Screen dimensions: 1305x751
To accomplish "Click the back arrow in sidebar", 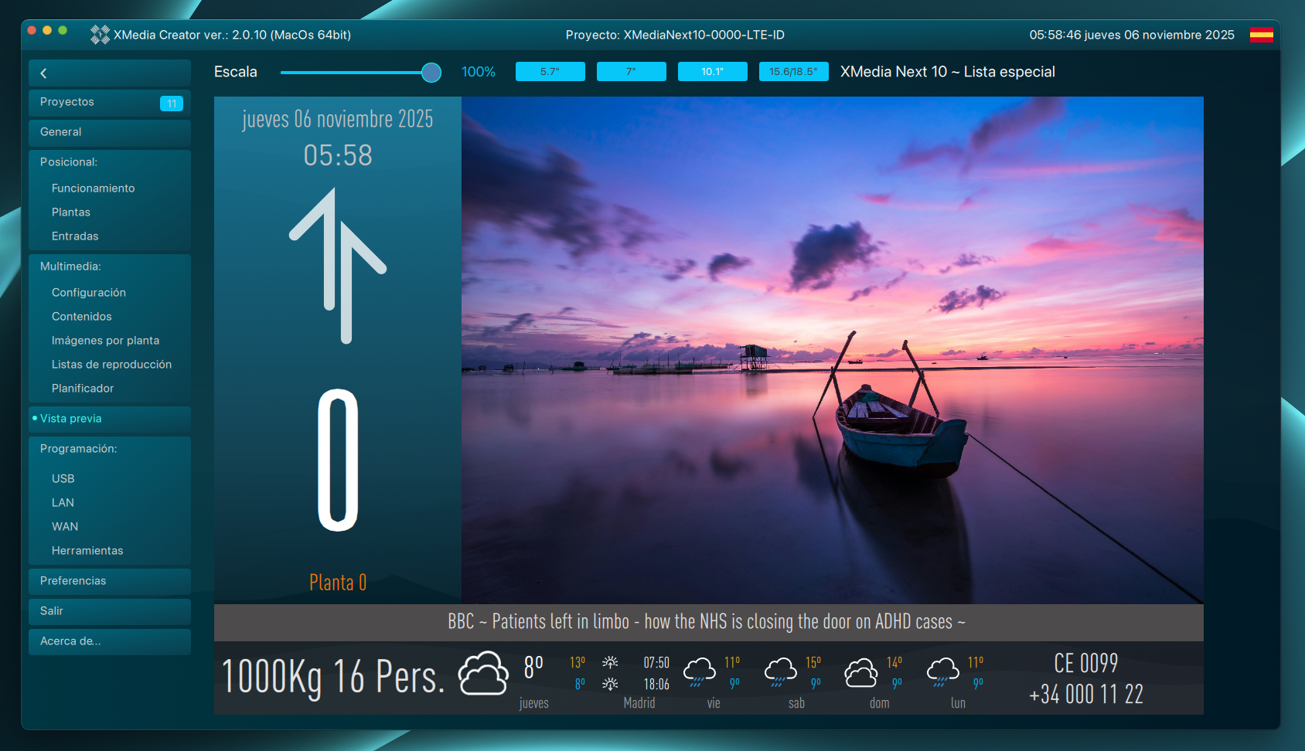I will point(44,73).
